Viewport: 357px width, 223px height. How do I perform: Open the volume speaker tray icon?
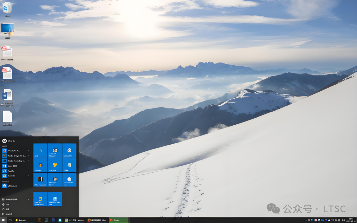(336, 220)
